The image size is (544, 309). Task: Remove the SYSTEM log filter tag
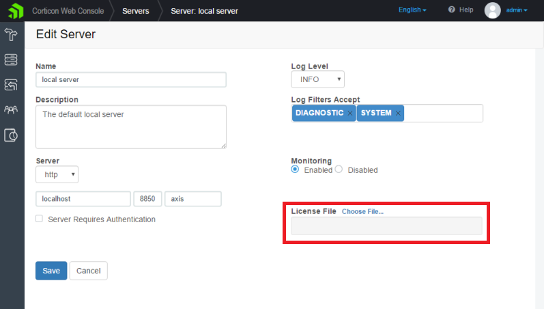tap(398, 113)
